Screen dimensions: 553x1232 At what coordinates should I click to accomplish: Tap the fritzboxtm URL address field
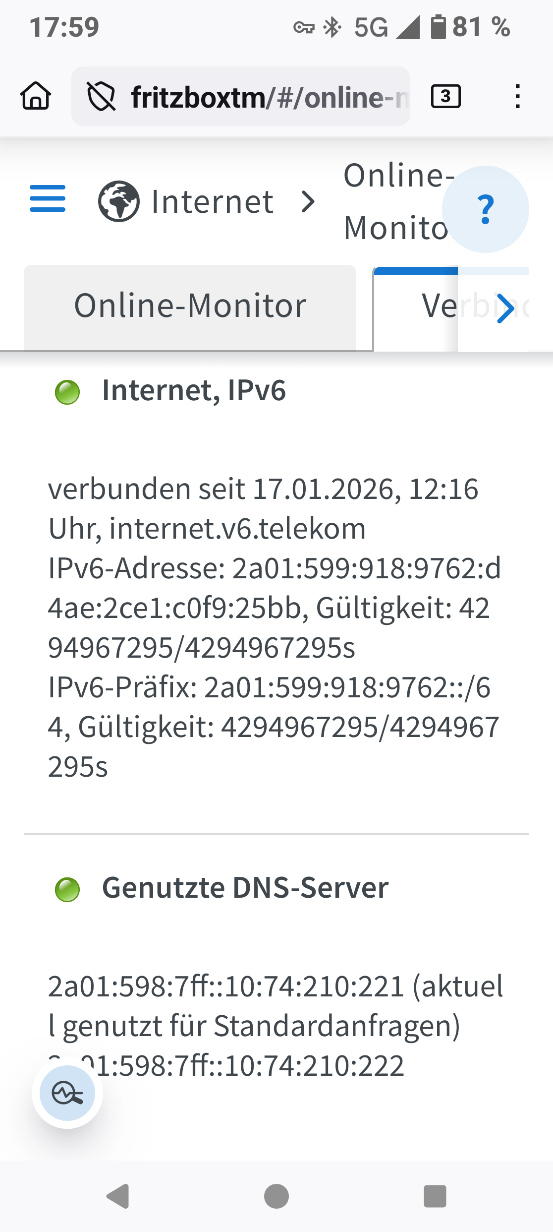268,97
